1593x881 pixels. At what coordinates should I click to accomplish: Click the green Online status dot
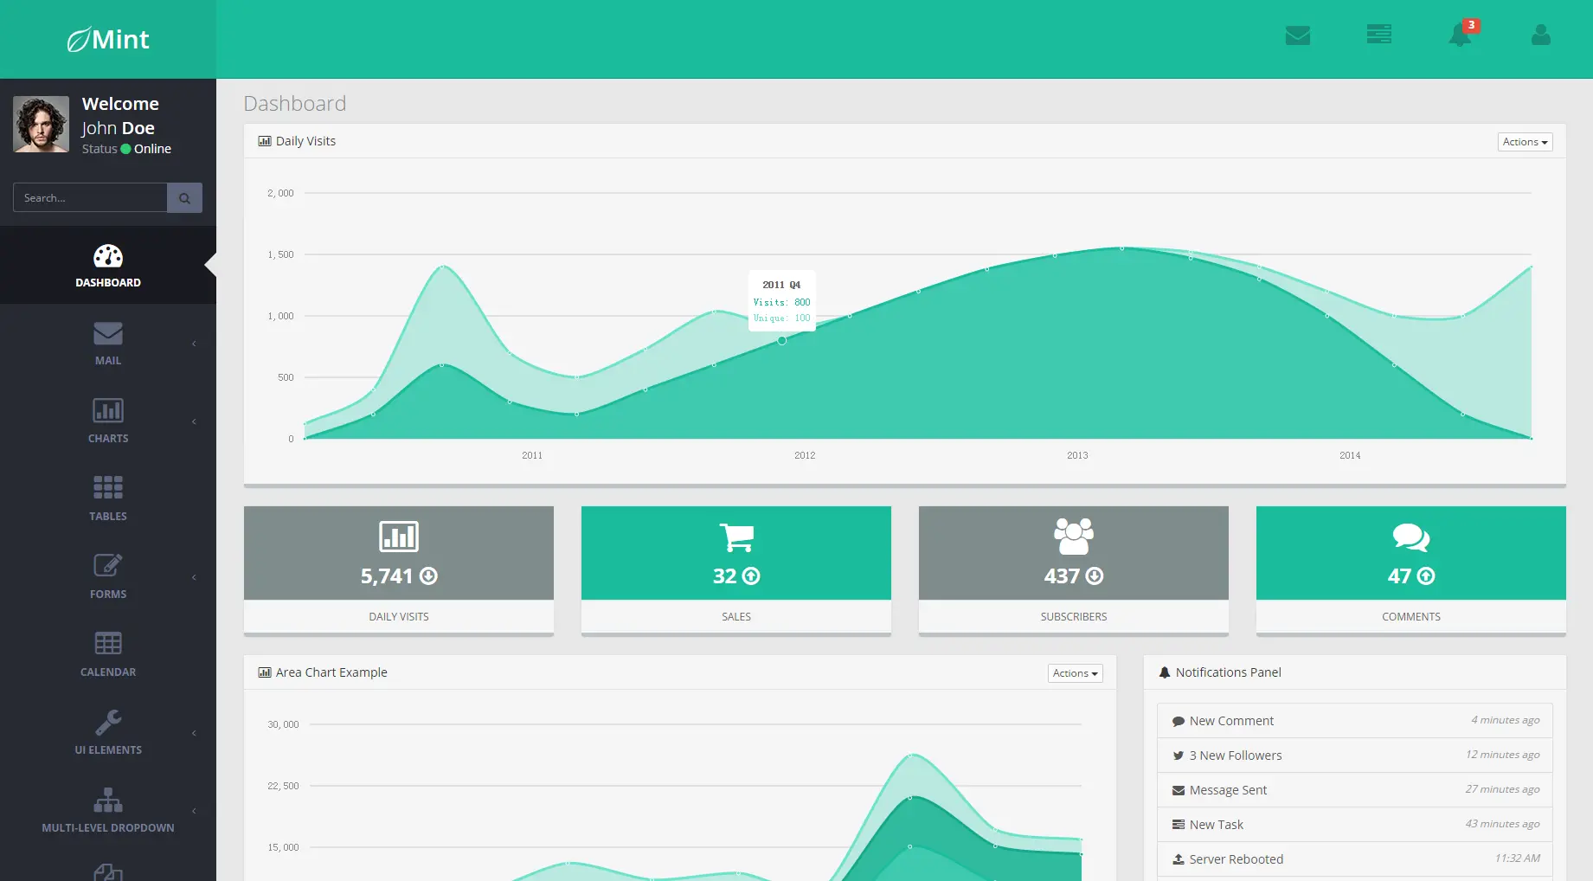tap(125, 149)
